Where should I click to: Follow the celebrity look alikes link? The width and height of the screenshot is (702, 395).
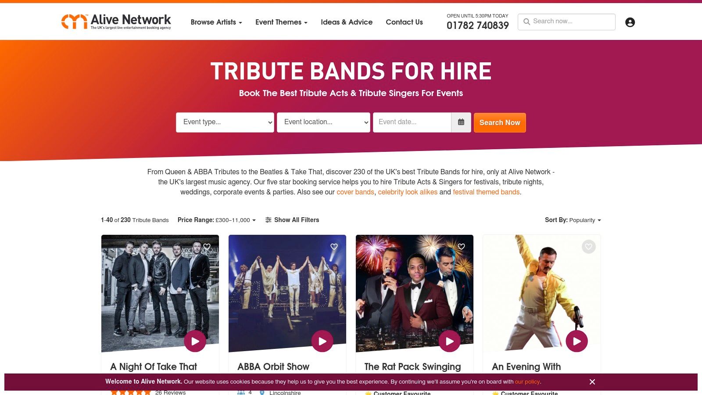(408, 192)
